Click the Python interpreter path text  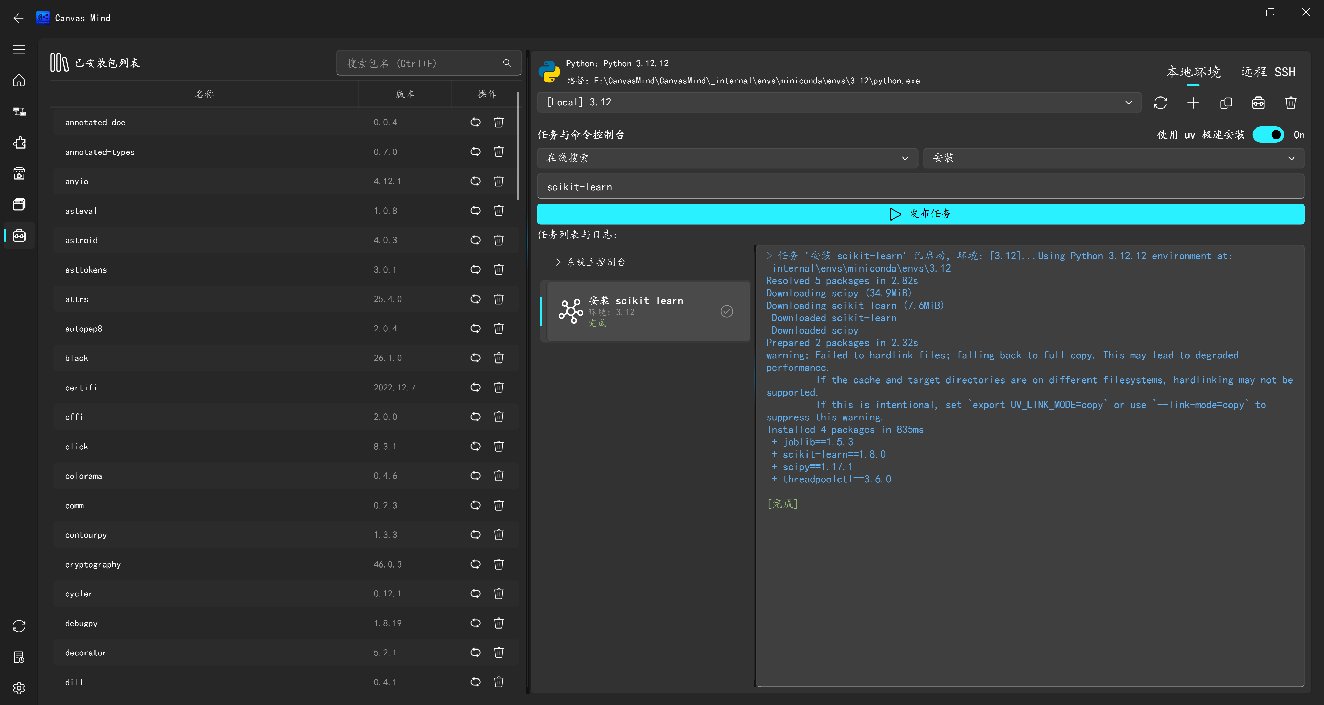tap(743, 81)
